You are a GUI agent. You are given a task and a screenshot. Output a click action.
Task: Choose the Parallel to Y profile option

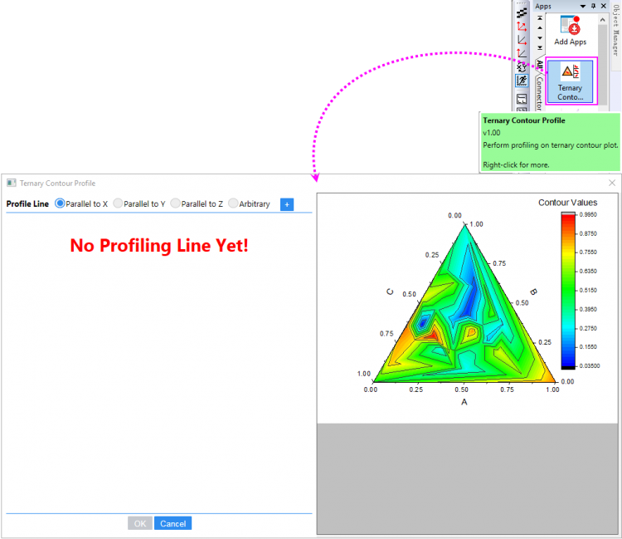[118, 203]
